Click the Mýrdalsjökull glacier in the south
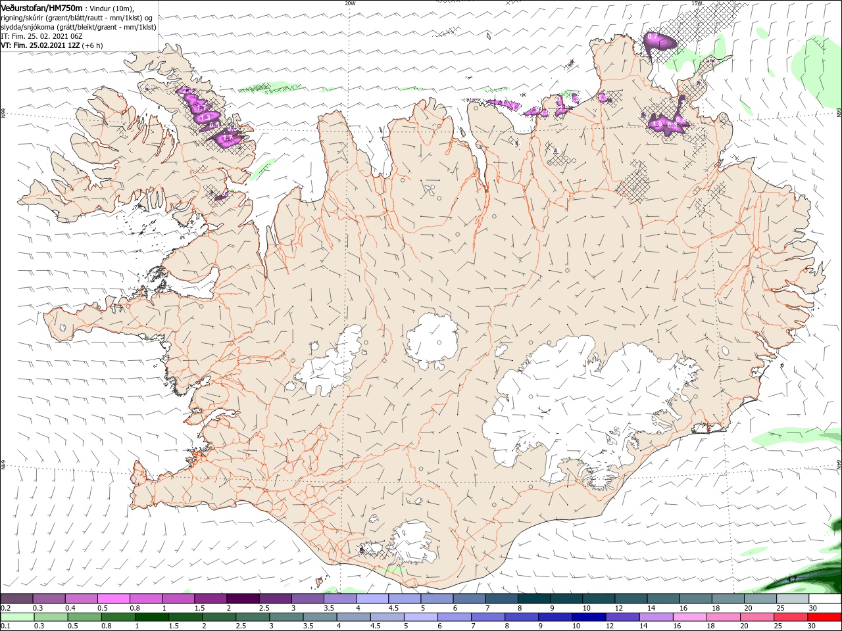This screenshot has height=631, width=842. [410, 543]
